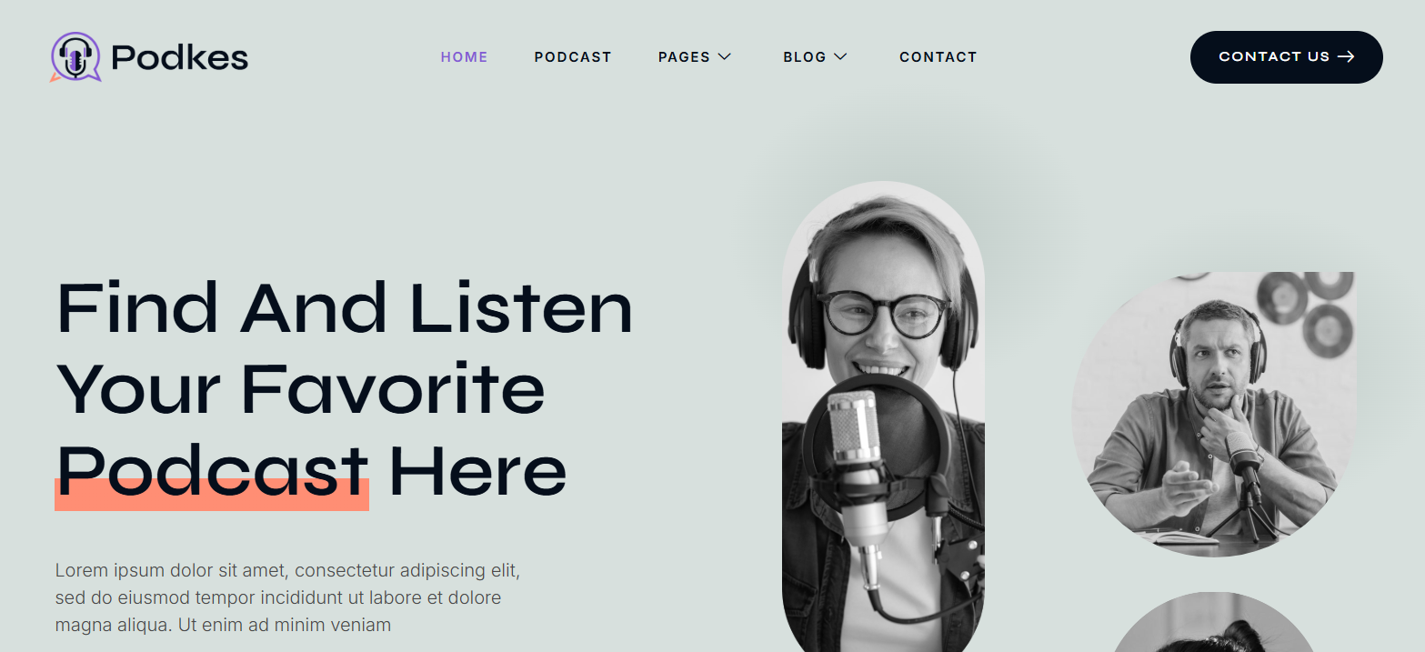Expand the Blog dropdown chevron

(x=841, y=56)
